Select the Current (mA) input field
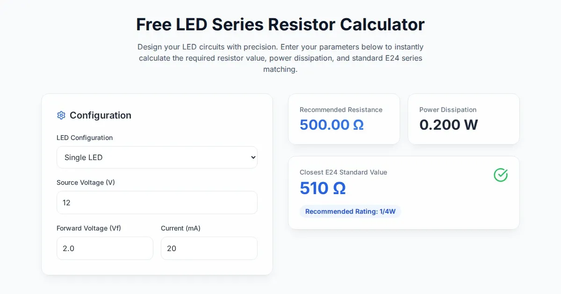The image size is (561, 294). (x=209, y=248)
